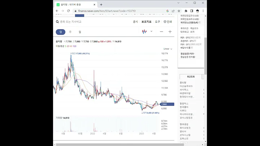This screenshot has height=146, width=260.
Task: Open 이루다 in recent list
Action: tap(183, 111)
